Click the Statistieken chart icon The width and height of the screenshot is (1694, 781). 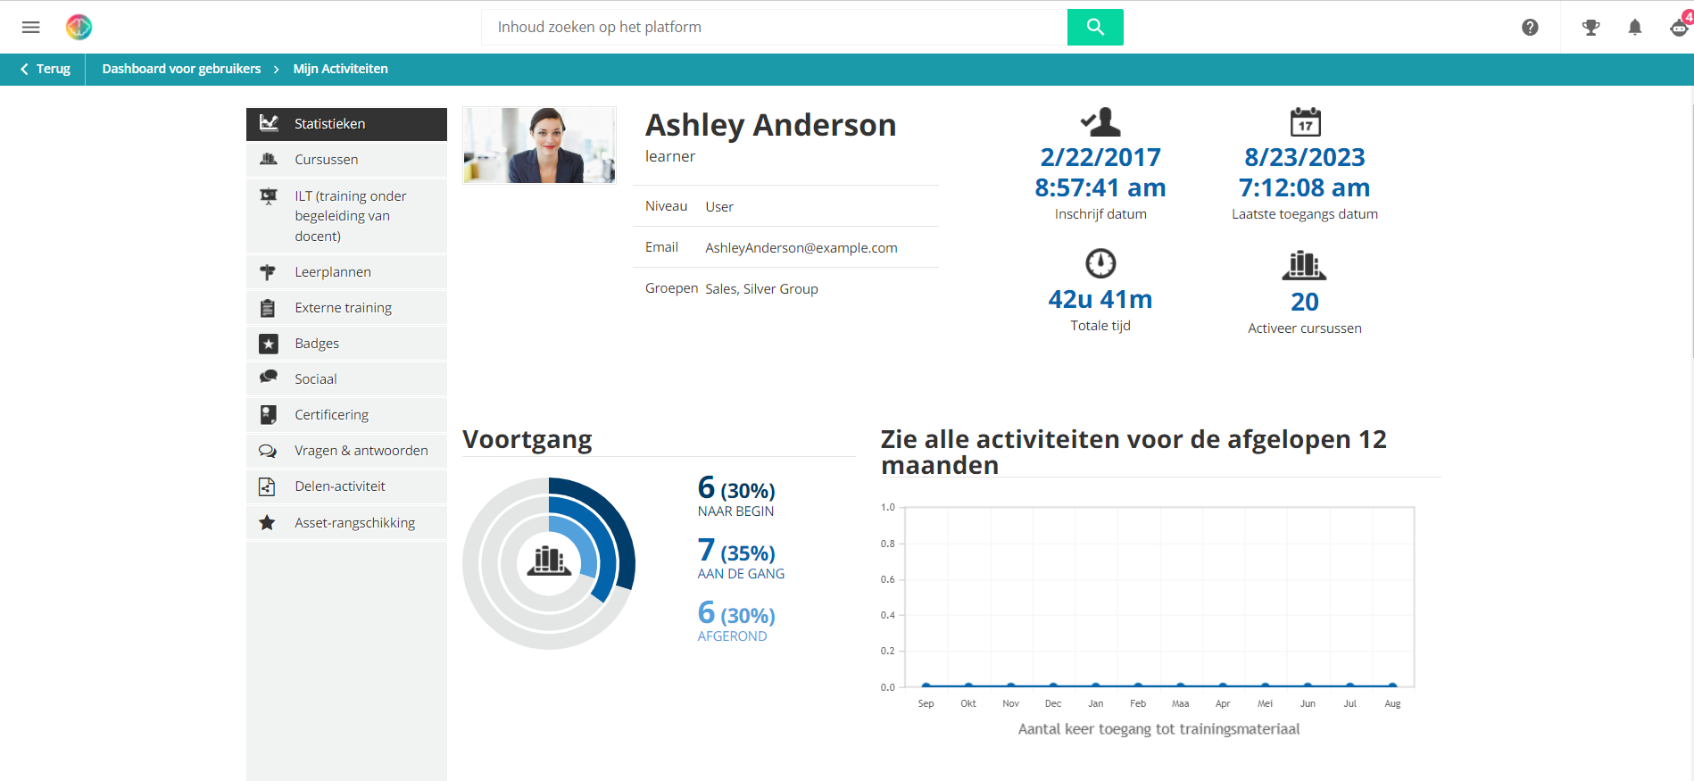tap(269, 123)
